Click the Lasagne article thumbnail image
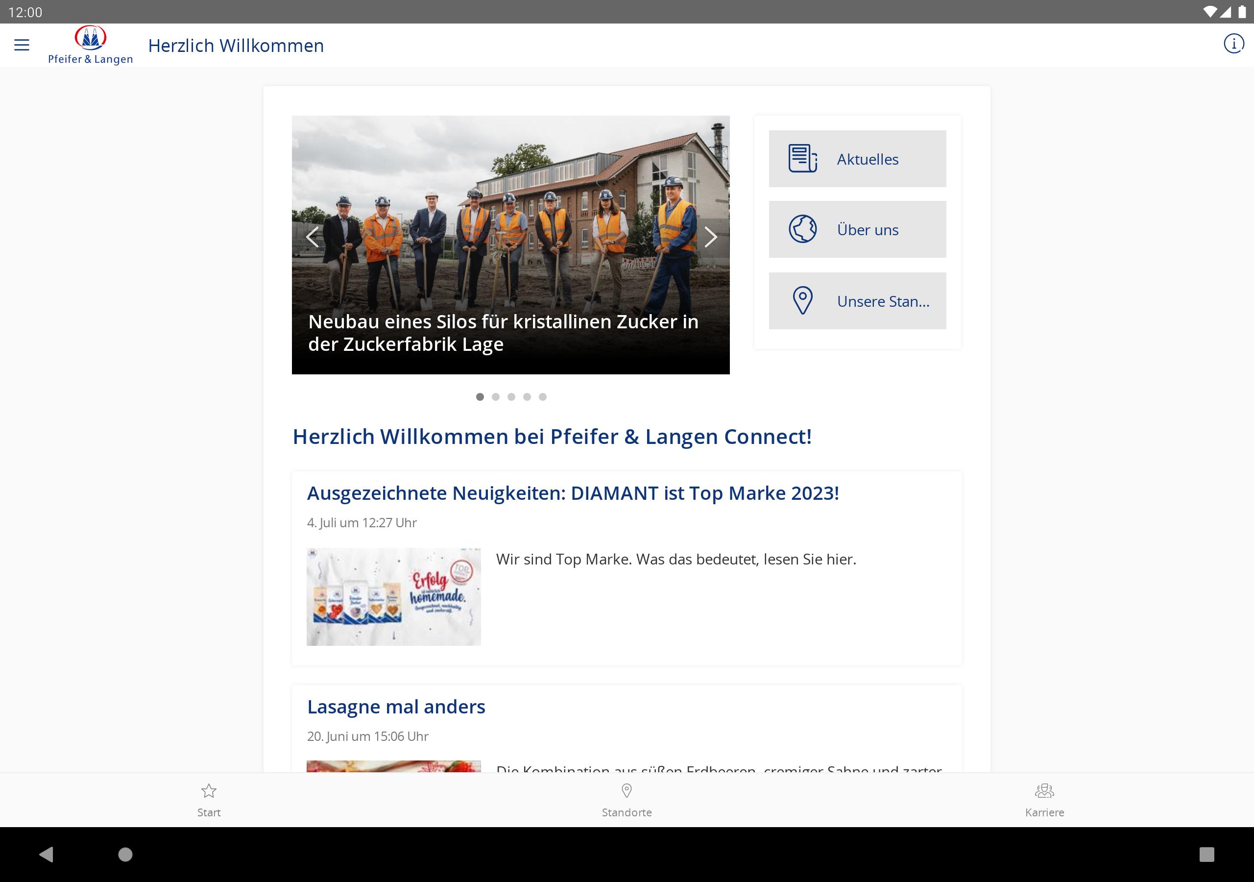This screenshot has height=882, width=1254. (x=393, y=766)
